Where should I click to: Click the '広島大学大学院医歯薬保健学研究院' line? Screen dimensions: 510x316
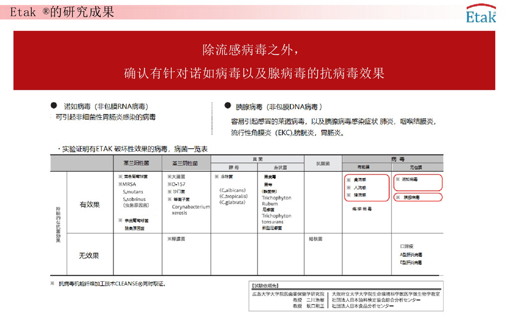point(288,294)
